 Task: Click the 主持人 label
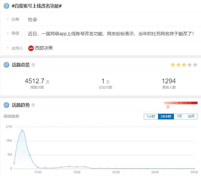point(17,48)
